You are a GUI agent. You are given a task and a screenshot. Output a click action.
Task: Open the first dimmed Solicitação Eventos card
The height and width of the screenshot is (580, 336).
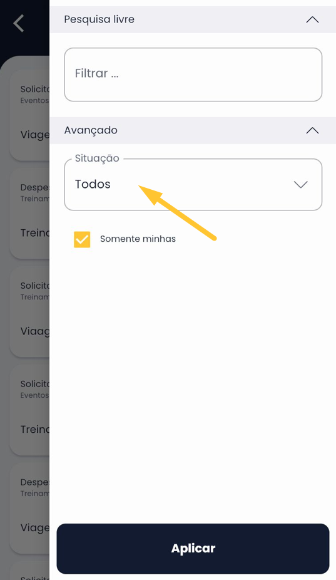click(29, 115)
